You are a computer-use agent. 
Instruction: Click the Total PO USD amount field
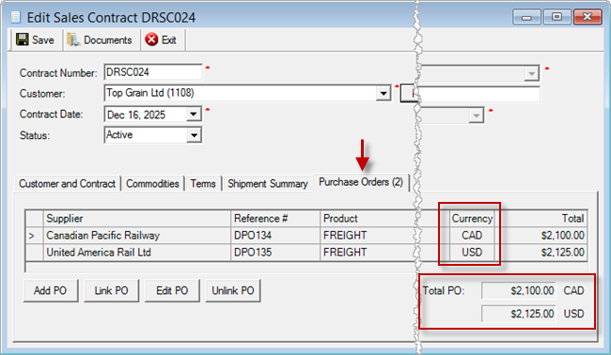point(519,314)
